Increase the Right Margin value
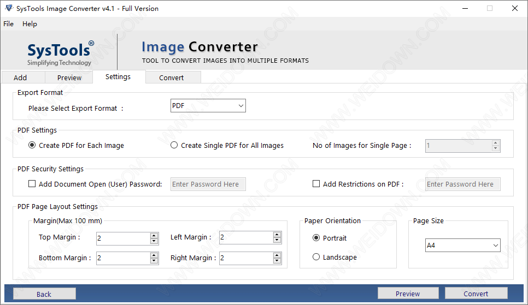The image size is (528, 305). [277, 255]
